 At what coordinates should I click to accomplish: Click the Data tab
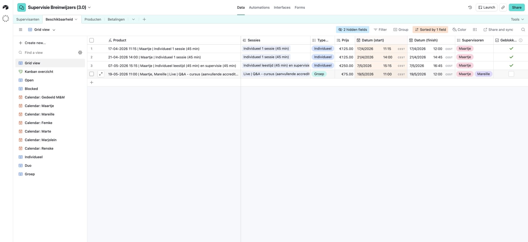(241, 8)
